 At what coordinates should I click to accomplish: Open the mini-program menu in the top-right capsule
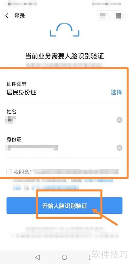coord(103,16)
